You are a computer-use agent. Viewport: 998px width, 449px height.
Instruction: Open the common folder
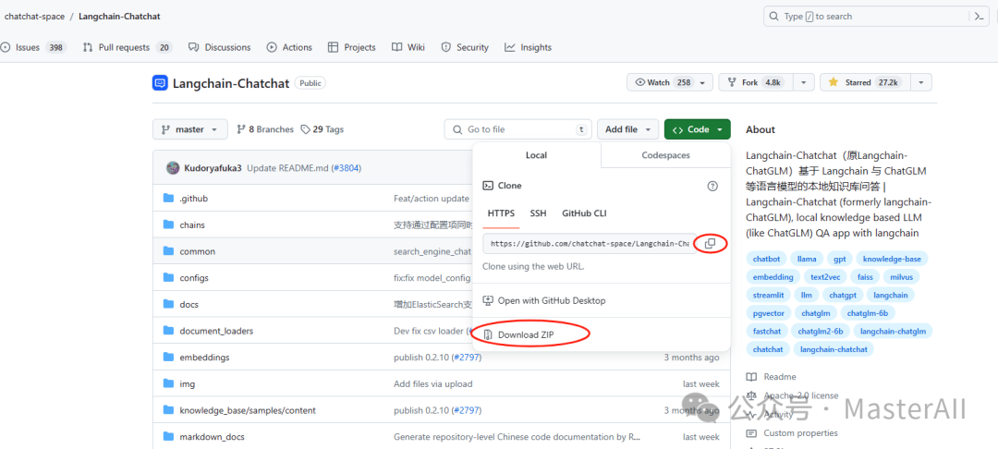pos(198,251)
